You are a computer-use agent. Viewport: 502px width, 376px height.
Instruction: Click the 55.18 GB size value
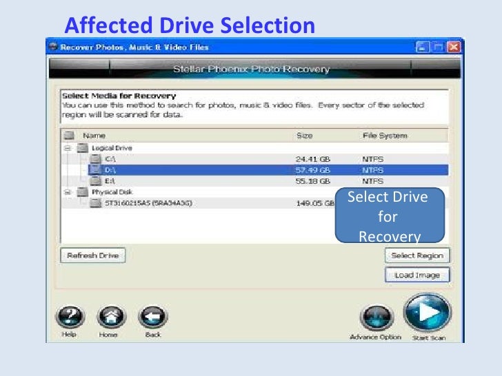(313, 181)
